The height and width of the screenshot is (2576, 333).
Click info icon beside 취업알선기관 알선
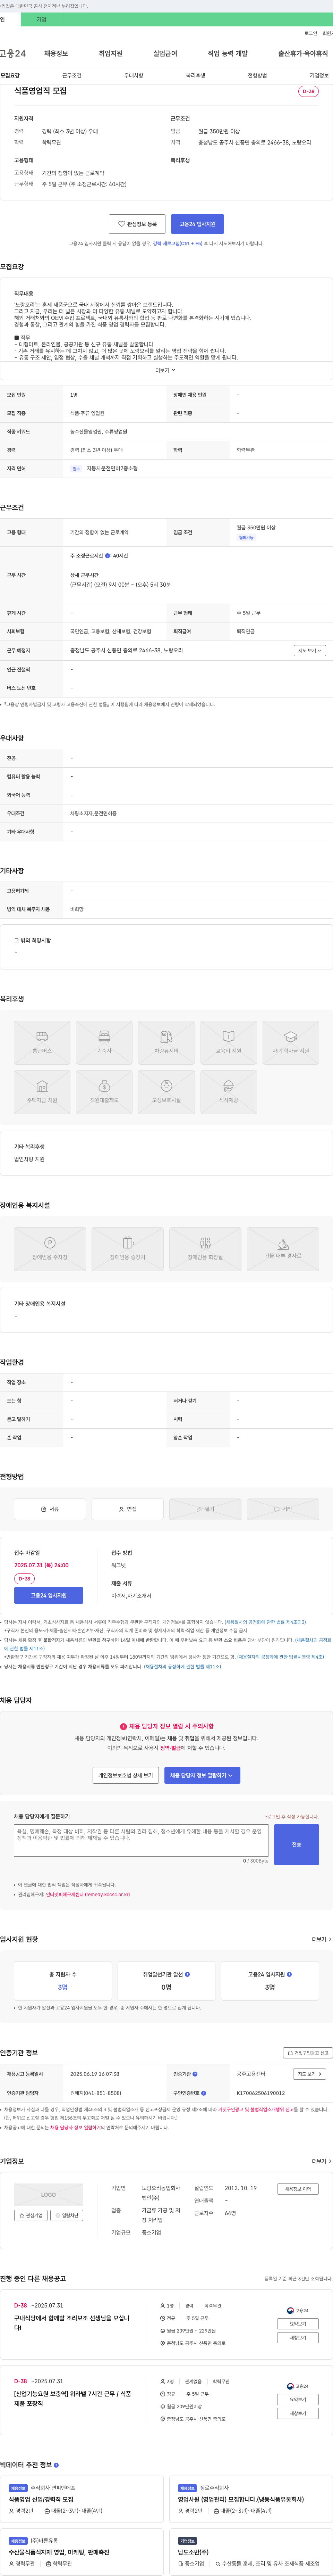coord(187,1974)
